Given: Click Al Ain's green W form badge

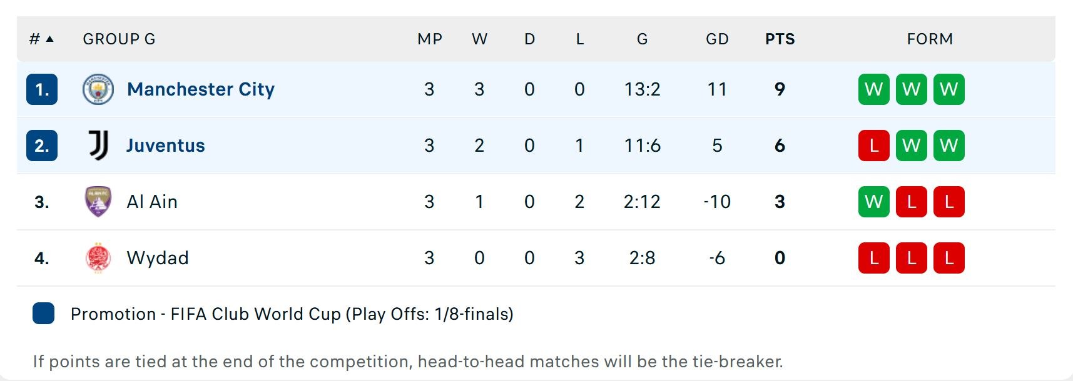Looking at the screenshot, I should (873, 202).
